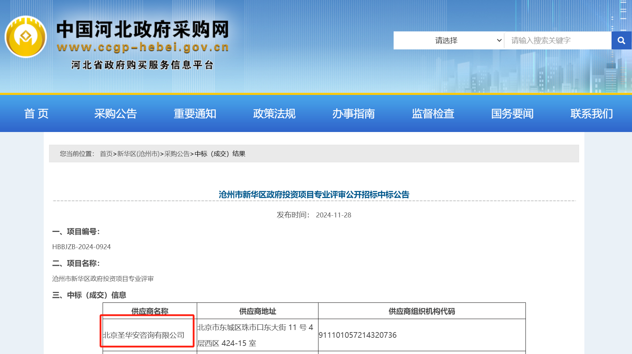Click the 三、中标（成交）信息 section heading

coord(89,295)
